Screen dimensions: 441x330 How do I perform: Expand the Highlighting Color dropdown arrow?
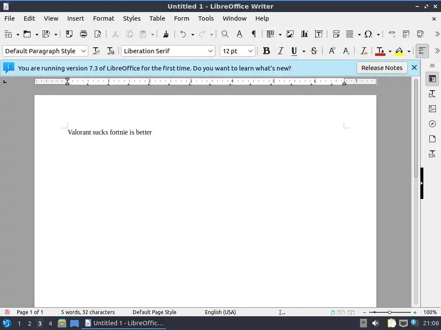(x=409, y=52)
